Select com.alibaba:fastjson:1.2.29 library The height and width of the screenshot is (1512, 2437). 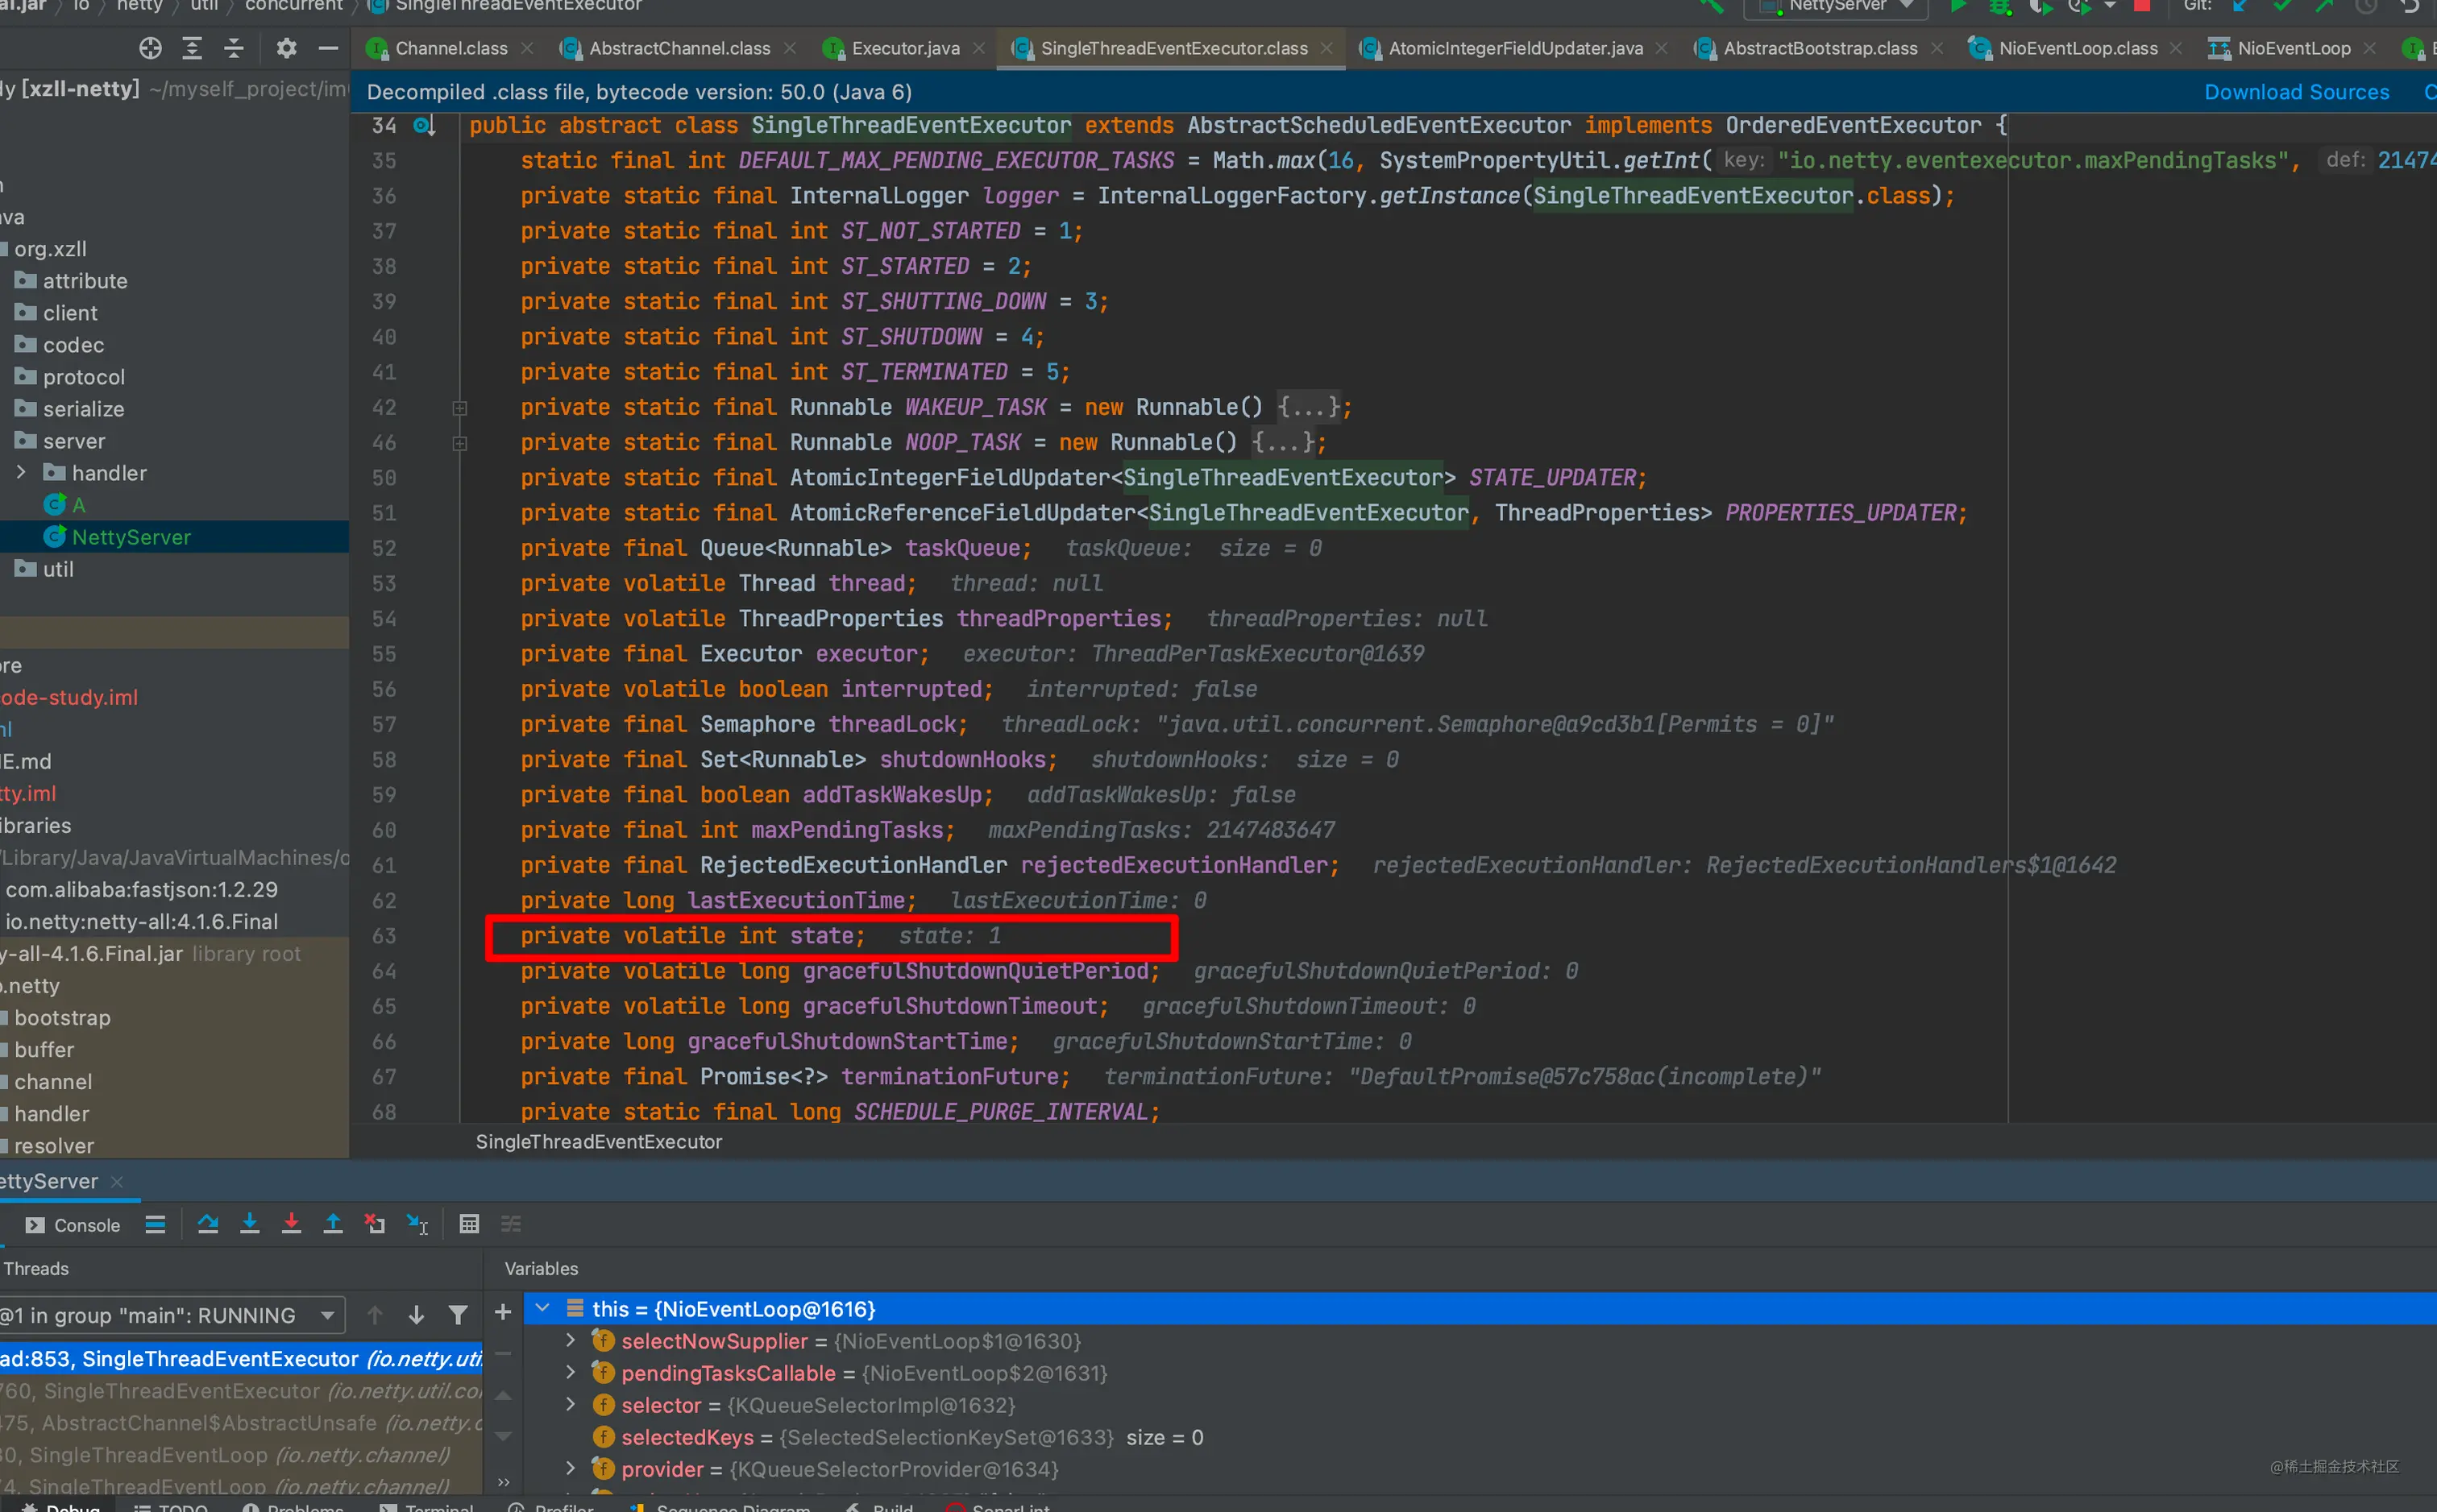coord(141,889)
